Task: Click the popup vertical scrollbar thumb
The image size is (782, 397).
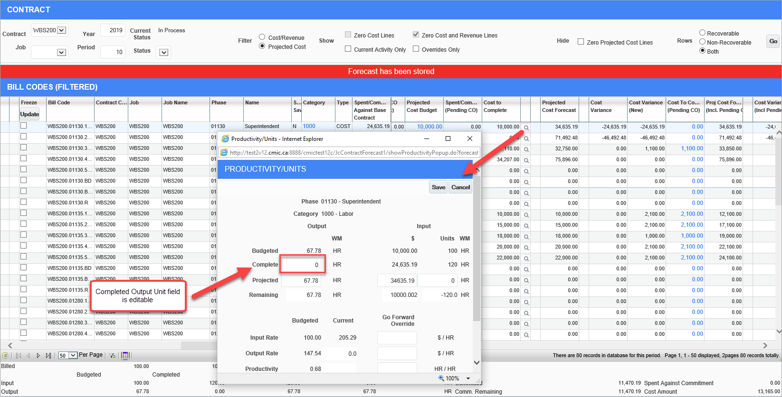Action: (477, 248)
